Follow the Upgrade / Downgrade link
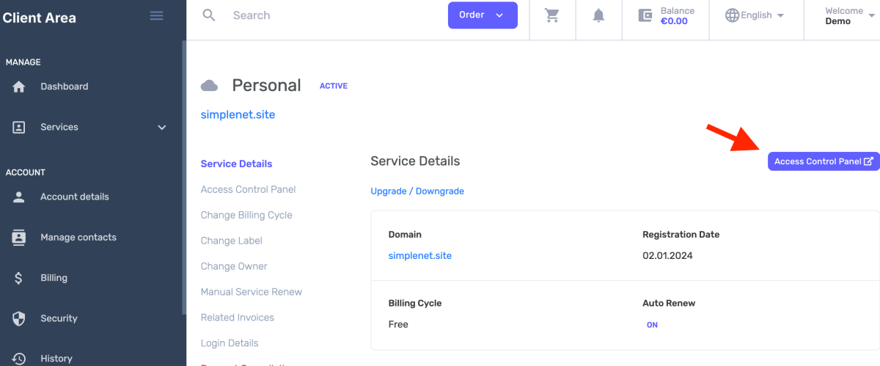The height and width of the screenshot is (366, 880). point(417,191)
